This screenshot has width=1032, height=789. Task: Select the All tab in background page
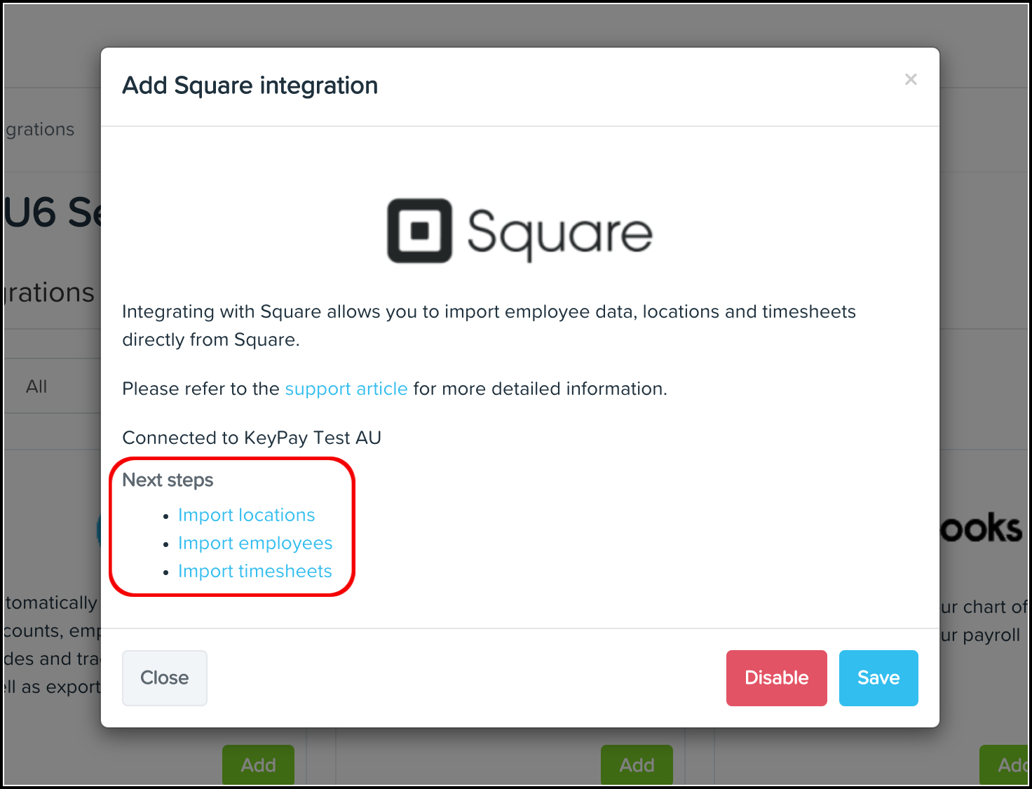click(36, 386)
